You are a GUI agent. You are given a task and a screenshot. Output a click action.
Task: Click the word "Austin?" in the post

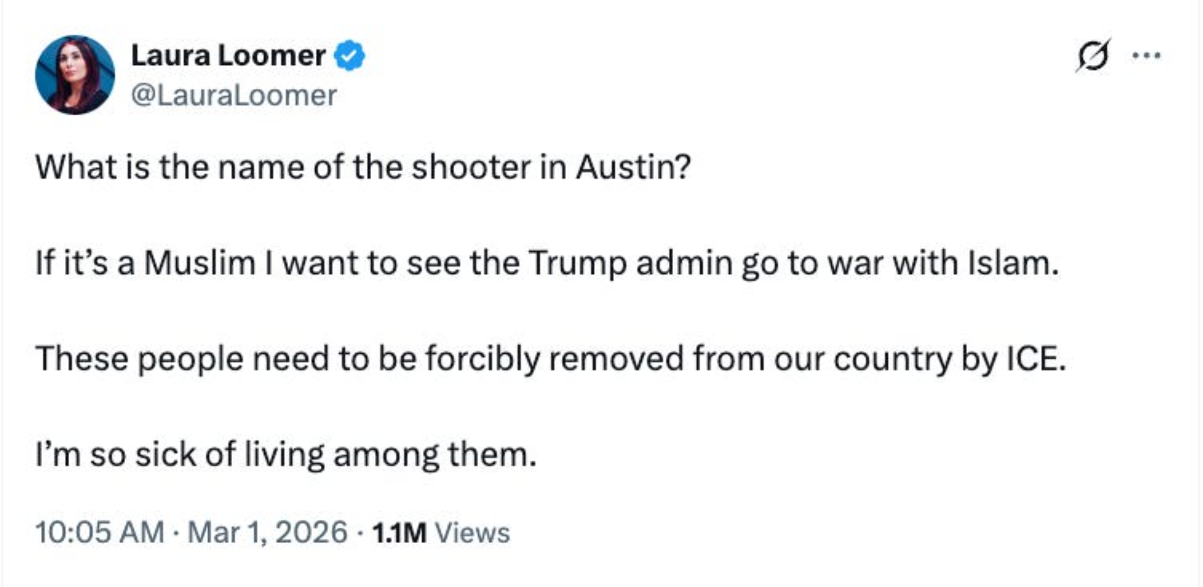pyautogui.click(x=633, y=167)
